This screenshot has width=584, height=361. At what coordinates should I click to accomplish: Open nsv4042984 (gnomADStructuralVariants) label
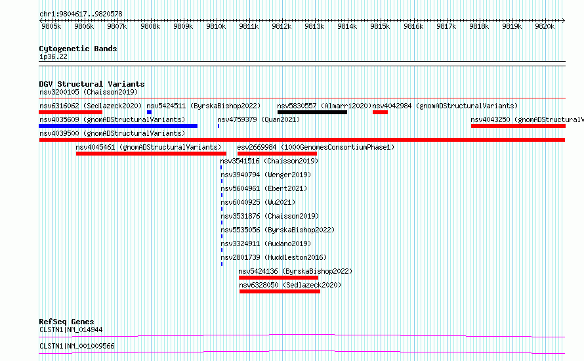[445, 106]
